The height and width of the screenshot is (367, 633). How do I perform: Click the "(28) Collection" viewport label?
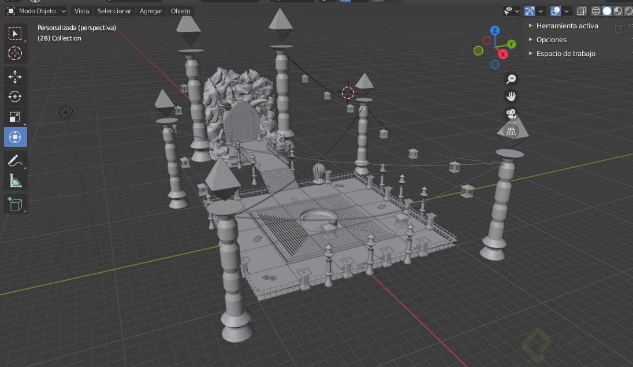(x=59, y=38)
